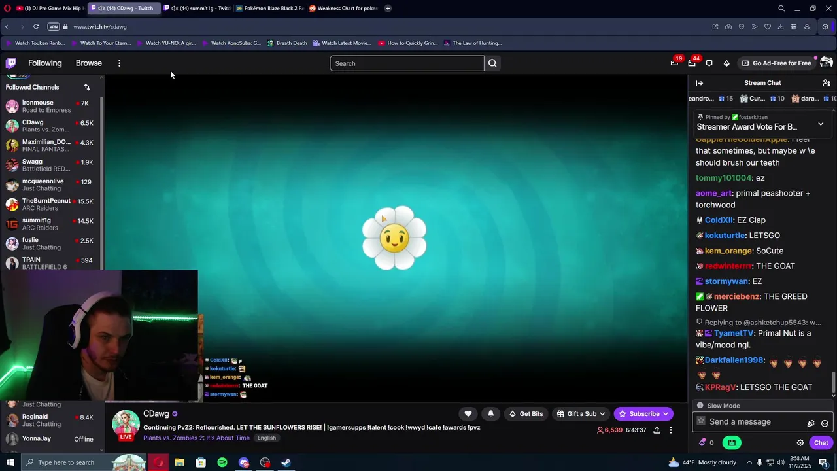Image resolution: width=837 pixels, height=471 pixels.
Task: Click the Slow Mode info icon
Action: (x=700, y=406)
